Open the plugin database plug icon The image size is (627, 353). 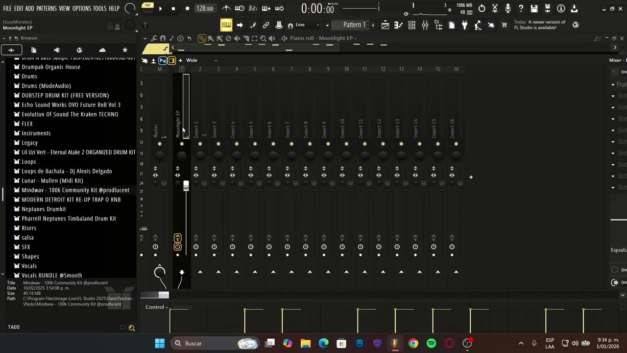(x=464, y=25)
